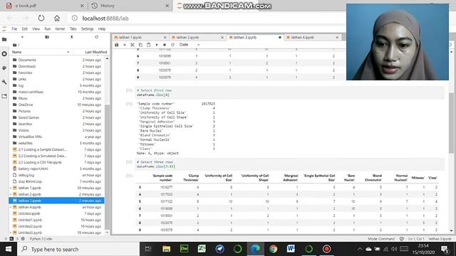Open the View menu
456x256 pixels.
pos(36,28)
